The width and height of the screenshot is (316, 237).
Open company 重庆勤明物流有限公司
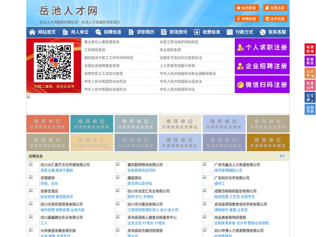point(145,165)
